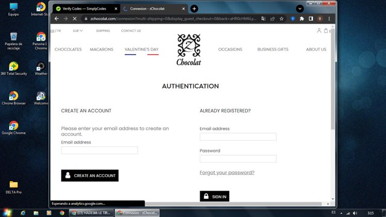Open the shopping bag icon
The height and width of the screenshot is (217, 386).
[x=326, y=31]
